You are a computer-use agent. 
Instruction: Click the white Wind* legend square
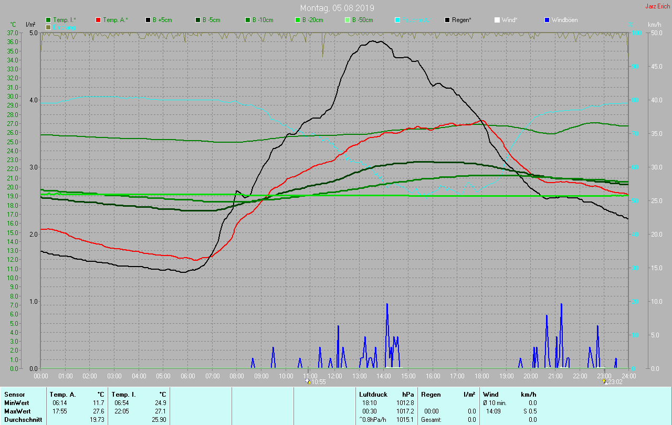pyautogui.click(x=497, y=20)
